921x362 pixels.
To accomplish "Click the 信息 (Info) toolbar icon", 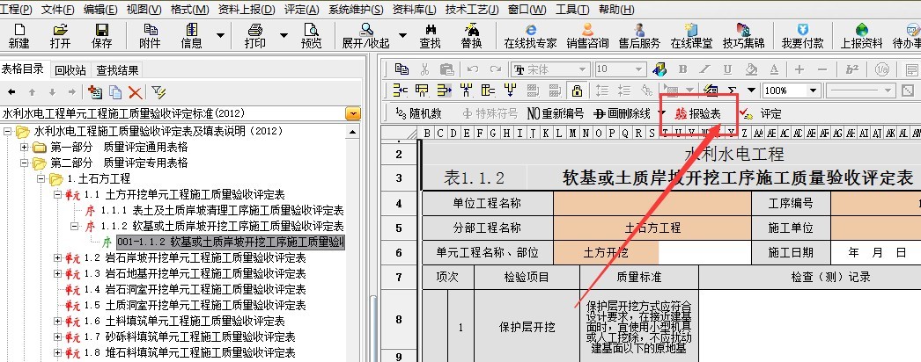I will [191, 36].
